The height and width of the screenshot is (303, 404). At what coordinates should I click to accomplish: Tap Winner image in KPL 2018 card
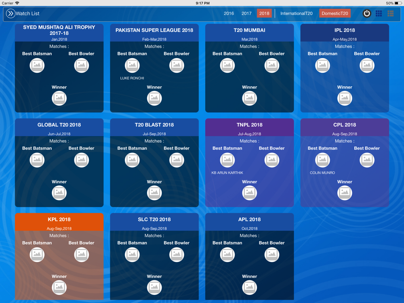point(59,287)
